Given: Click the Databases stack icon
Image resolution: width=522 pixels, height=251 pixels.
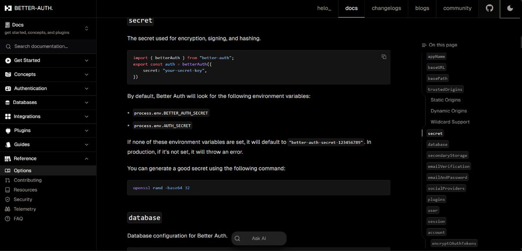Looking at the screenshot, I should [x=8, y=102].
